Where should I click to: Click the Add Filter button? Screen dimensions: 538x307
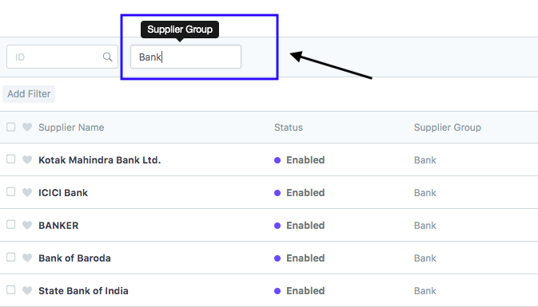click(29, 94)
